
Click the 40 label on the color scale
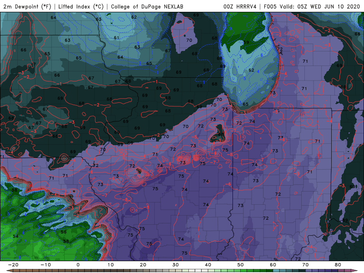click(x=208, y=265)
